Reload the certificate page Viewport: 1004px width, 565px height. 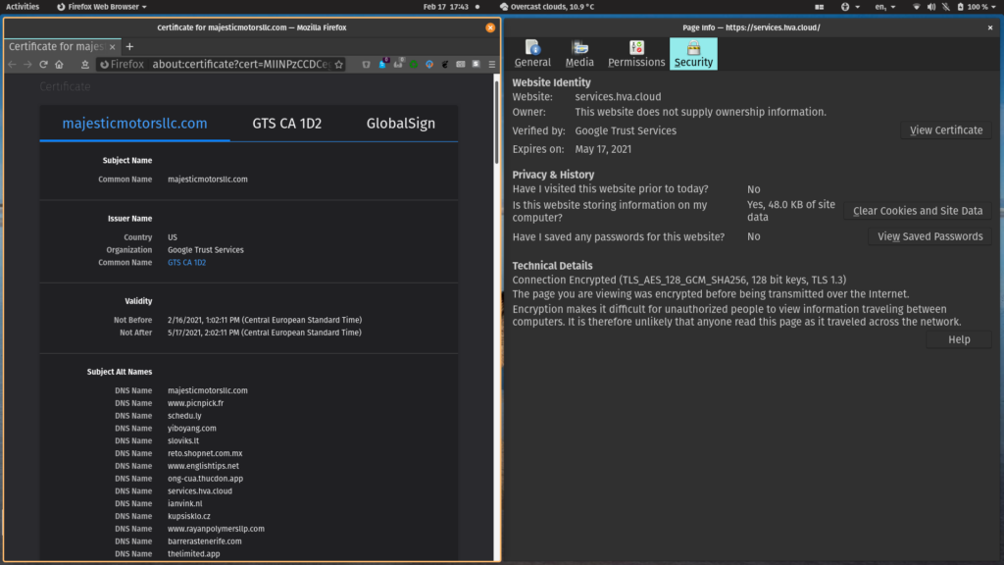[x=43, y=64]
